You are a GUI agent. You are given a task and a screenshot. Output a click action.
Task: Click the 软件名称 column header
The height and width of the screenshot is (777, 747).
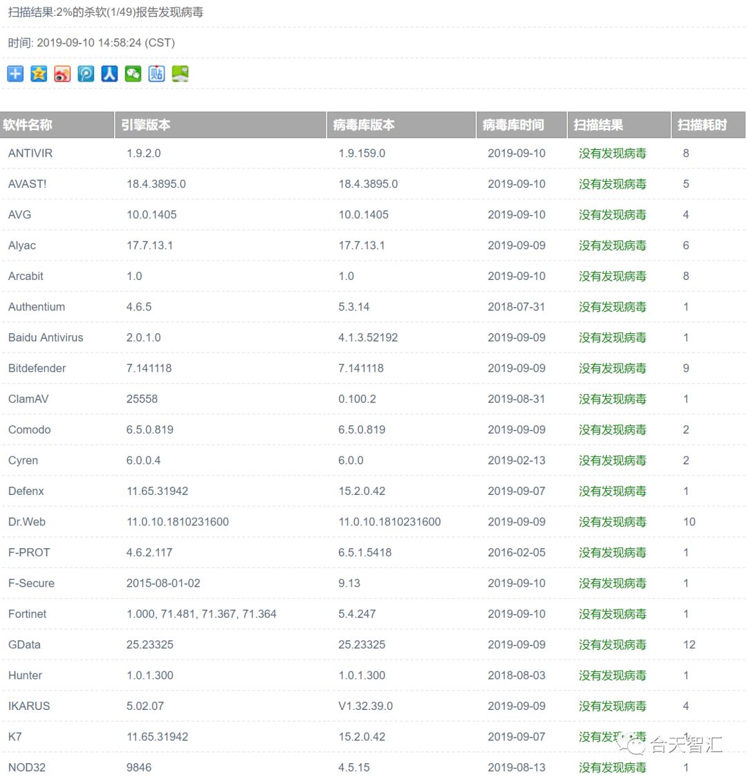tap(57, 125)
